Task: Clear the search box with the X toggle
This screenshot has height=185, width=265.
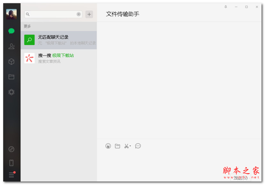Action: tap(79, 14)
